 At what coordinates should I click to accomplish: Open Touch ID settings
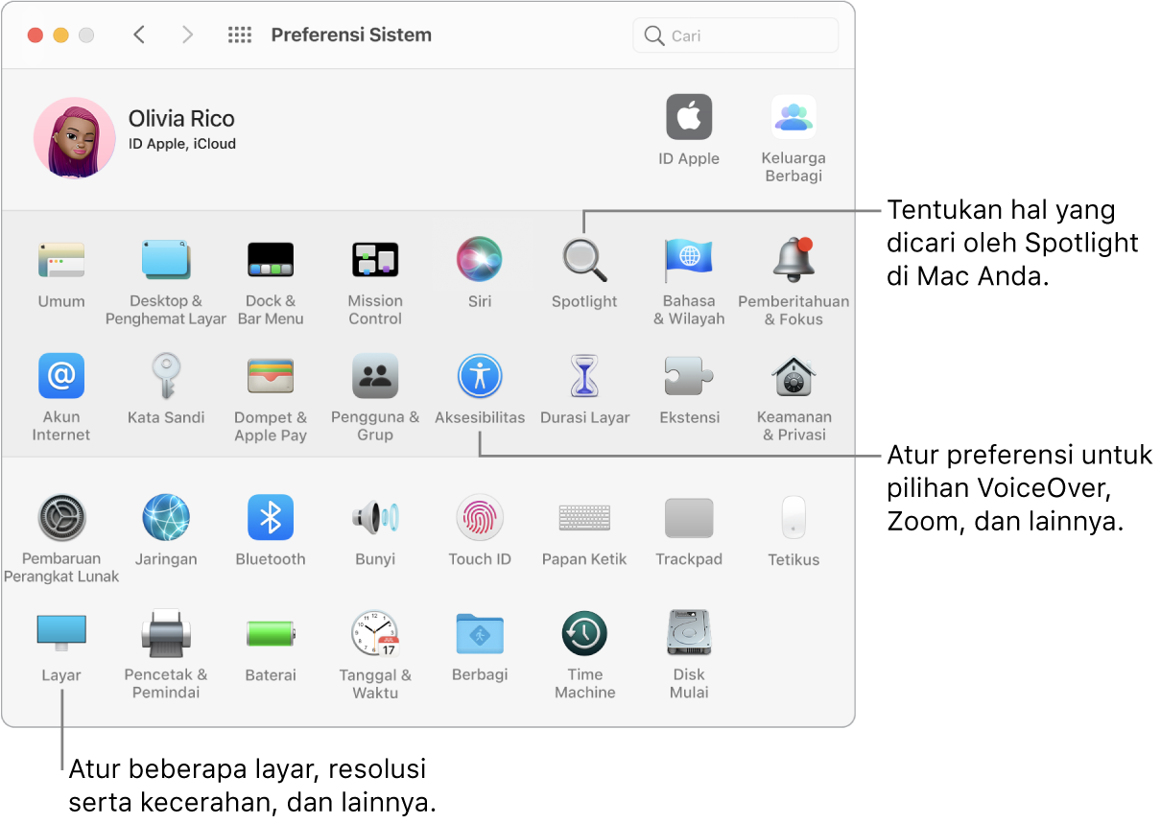[480, 518]
